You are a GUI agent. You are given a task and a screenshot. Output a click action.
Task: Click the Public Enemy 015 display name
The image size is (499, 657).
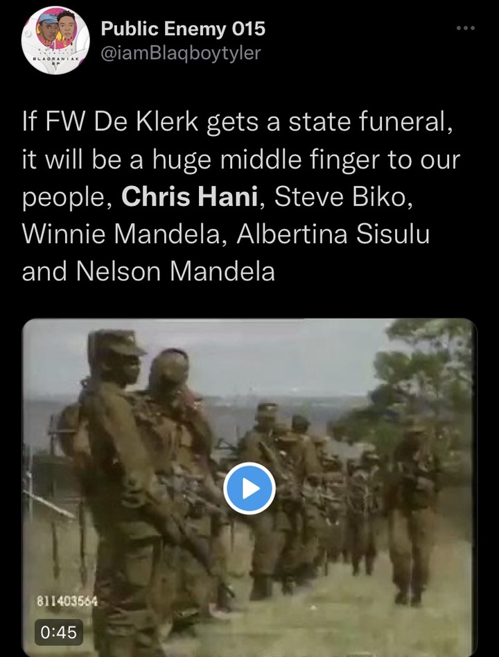click(x=183, y=28)
